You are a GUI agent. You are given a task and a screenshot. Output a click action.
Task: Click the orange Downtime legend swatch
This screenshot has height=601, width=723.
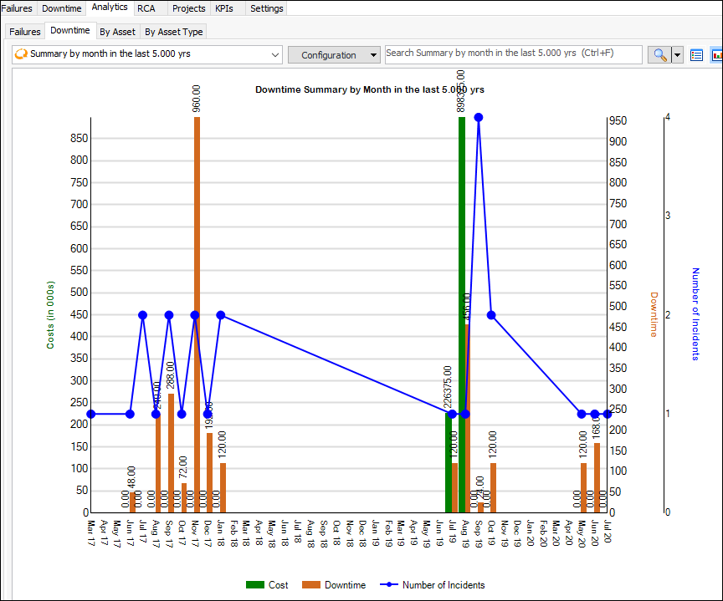coord(310,585)
